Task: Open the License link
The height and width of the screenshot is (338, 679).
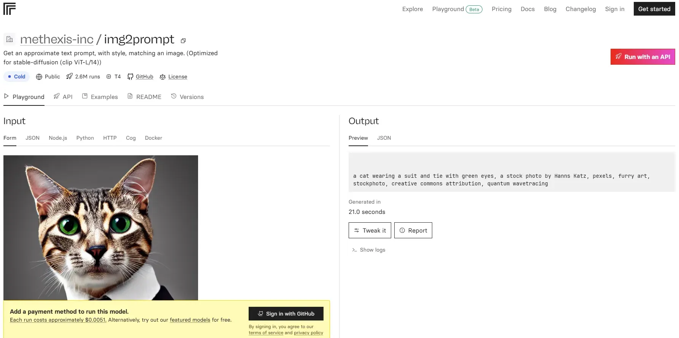Action: click(x=178, y=77)
